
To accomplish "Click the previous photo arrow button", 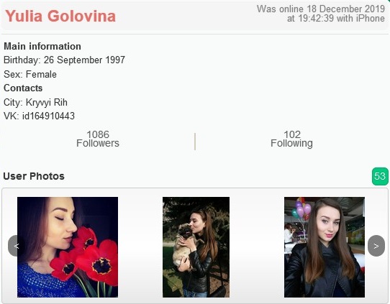I will pos(17,246).
